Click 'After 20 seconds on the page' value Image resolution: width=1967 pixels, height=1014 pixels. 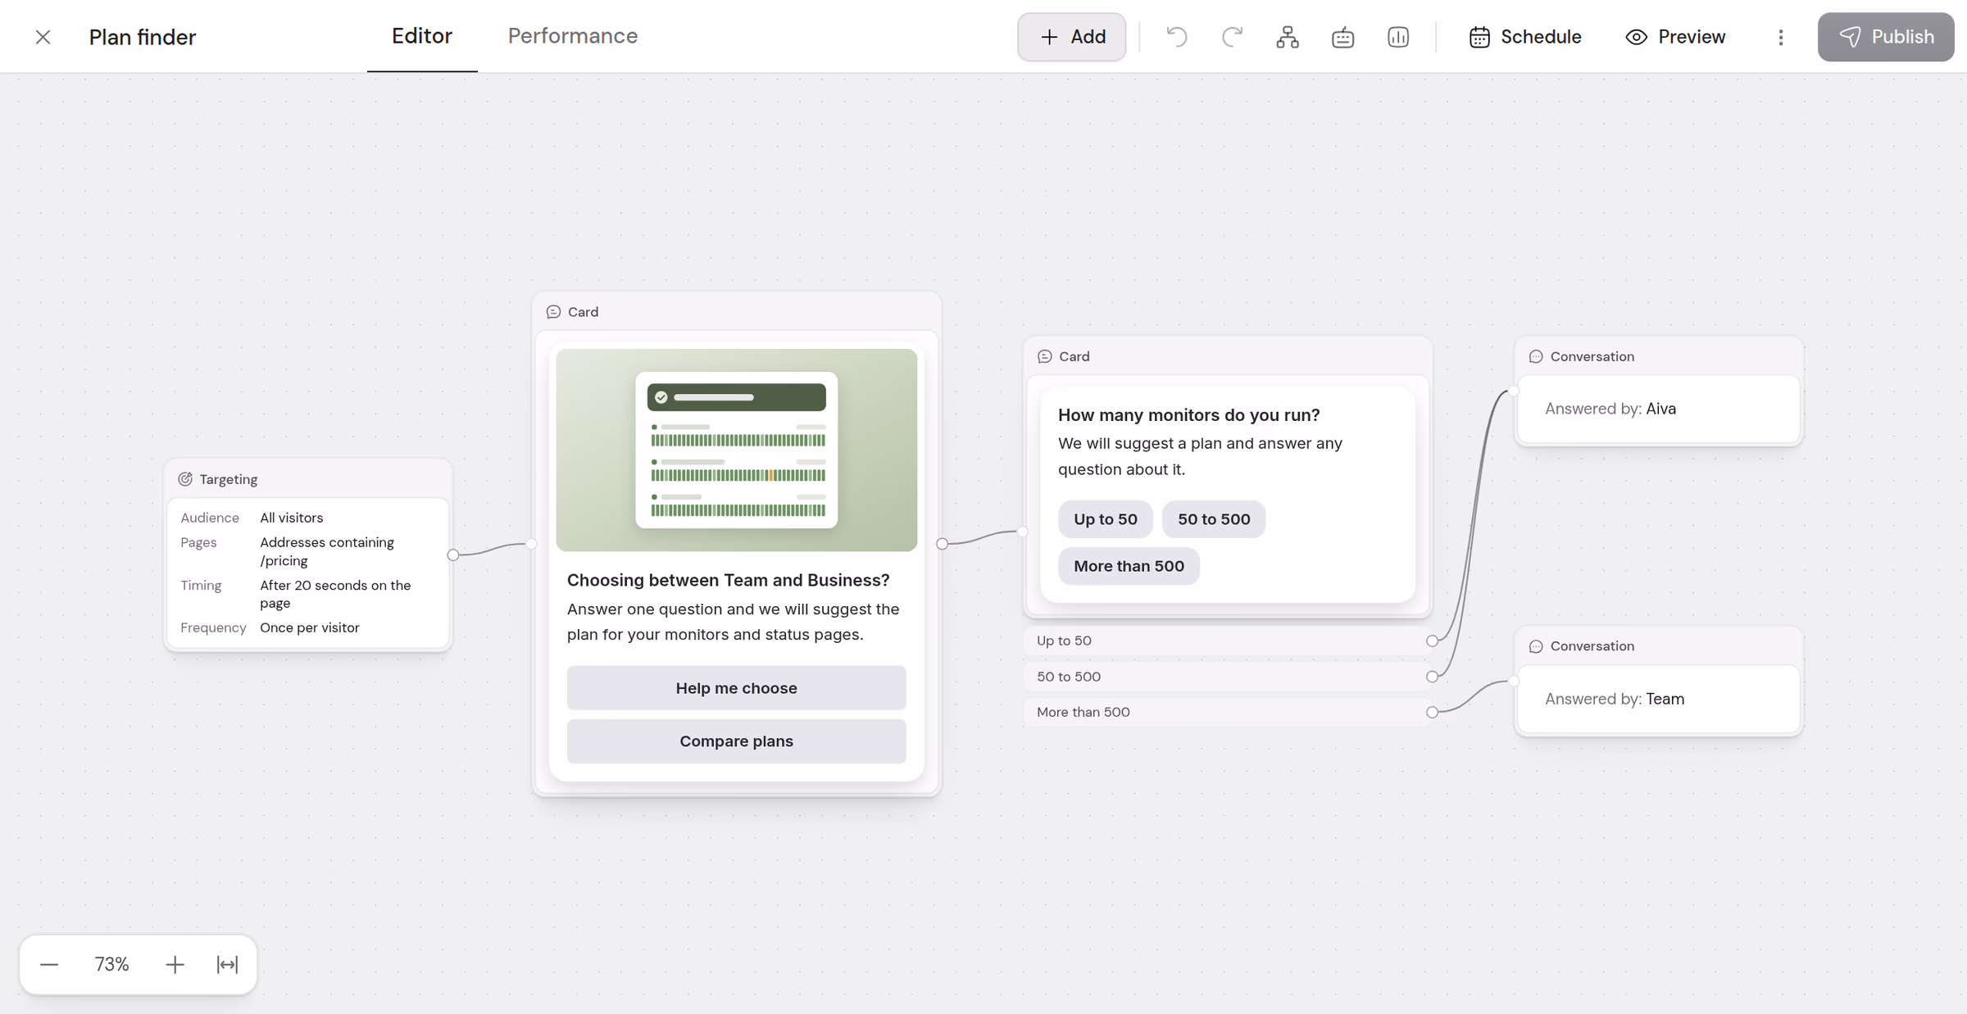click(x=335, y=594)
